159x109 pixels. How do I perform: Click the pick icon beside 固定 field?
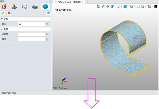47,39
